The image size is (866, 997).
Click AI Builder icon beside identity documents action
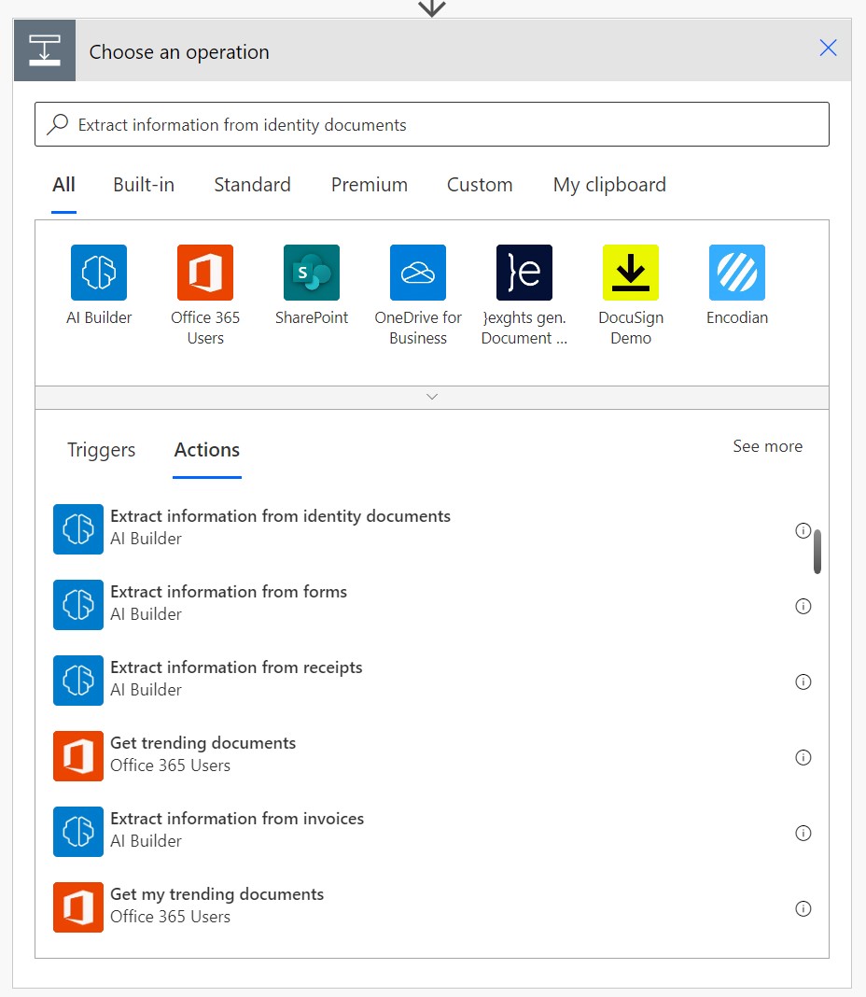(78, 529)
